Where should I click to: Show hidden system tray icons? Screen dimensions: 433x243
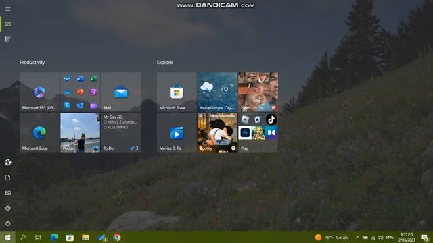pos(357,237)
